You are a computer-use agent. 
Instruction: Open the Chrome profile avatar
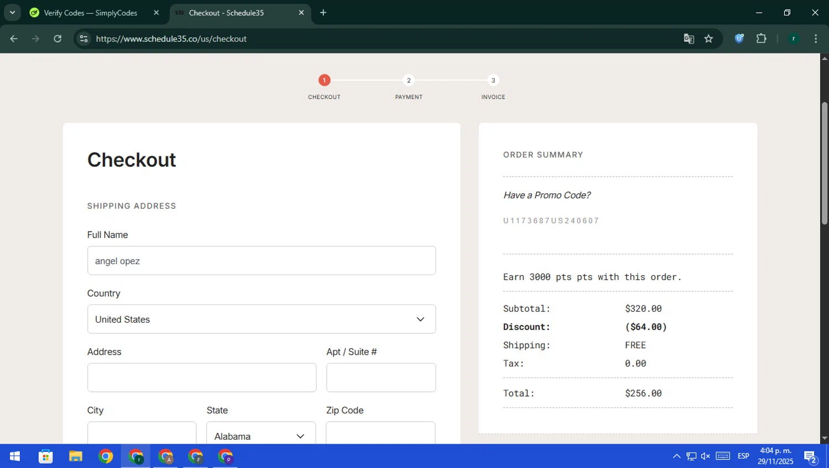[794, 39]
